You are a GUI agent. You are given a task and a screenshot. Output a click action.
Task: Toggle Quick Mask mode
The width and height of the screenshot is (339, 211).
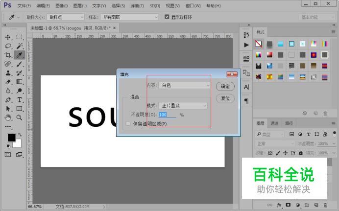[8, 154]
